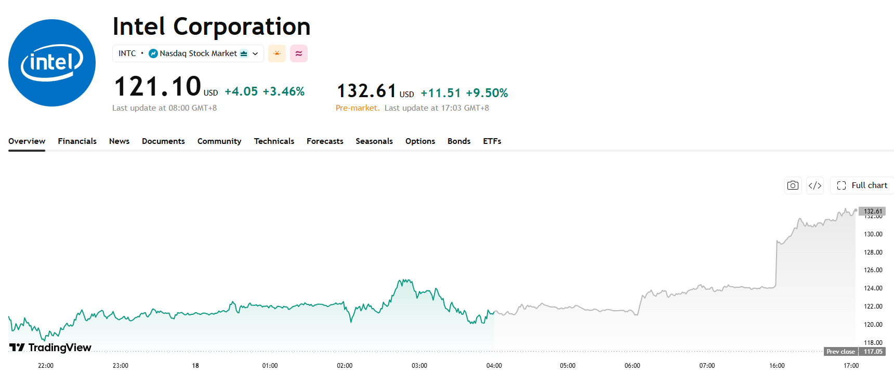The image size is (894, 373).
Task: Click the Nasdaq exchange logo icon
Action: [153, 54]
